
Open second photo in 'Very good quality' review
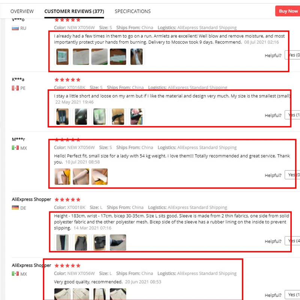(x=81, y=294)
